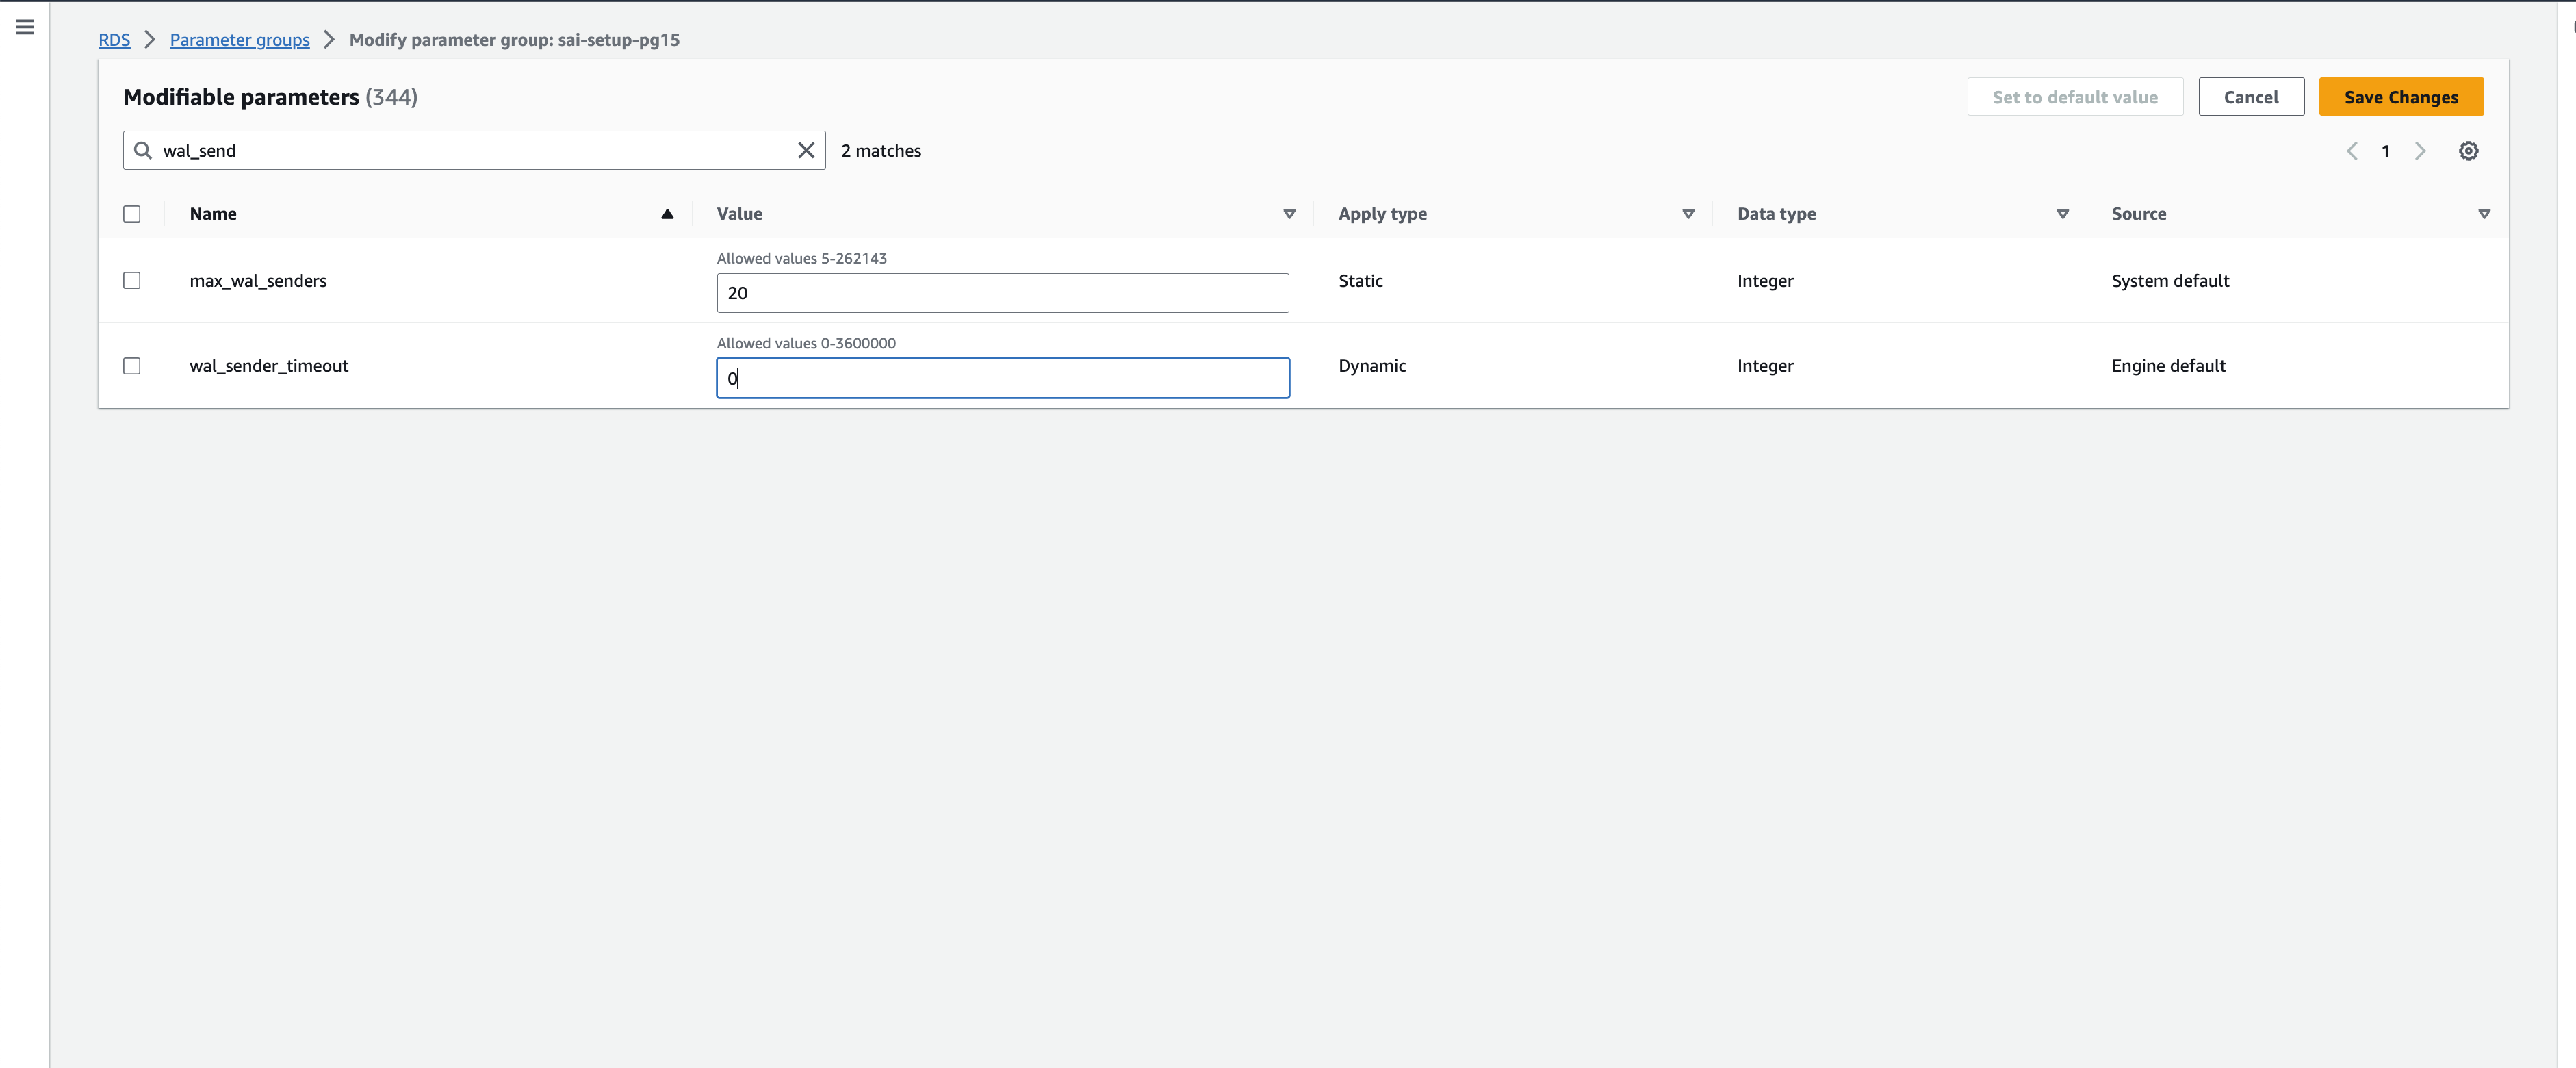Check the wal_sender_timeout row checkbox
This screenshot has width=2576, height=1068.
pos(132,366)
